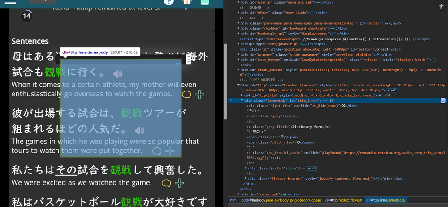The image size is (448, 207).
Task: Click the underlined その word in the sentence
Action: [x=66, y=170]
